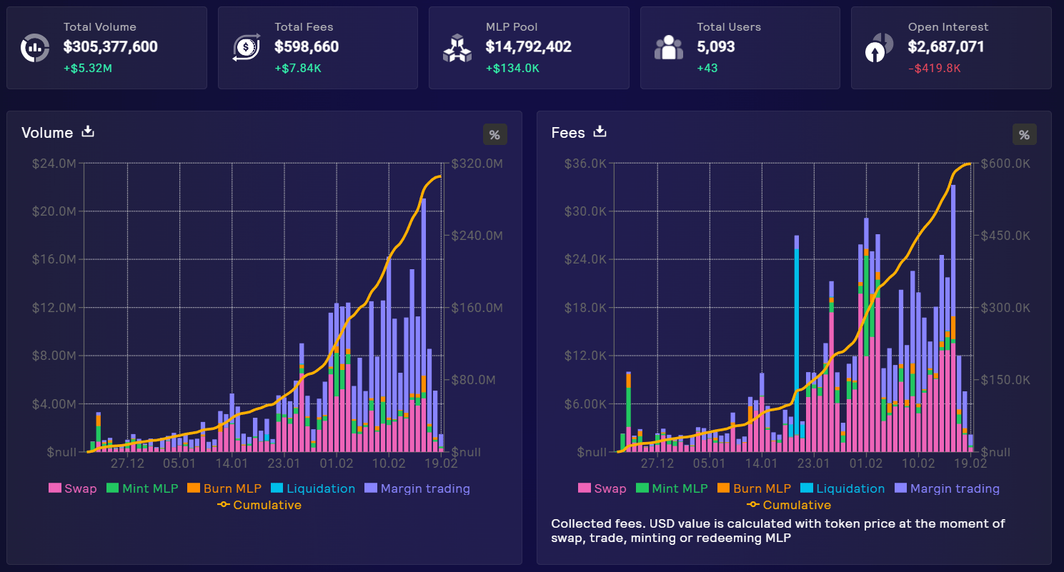Click the Volume chart title

47,133
